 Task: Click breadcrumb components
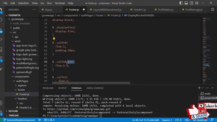coord(71,15)
